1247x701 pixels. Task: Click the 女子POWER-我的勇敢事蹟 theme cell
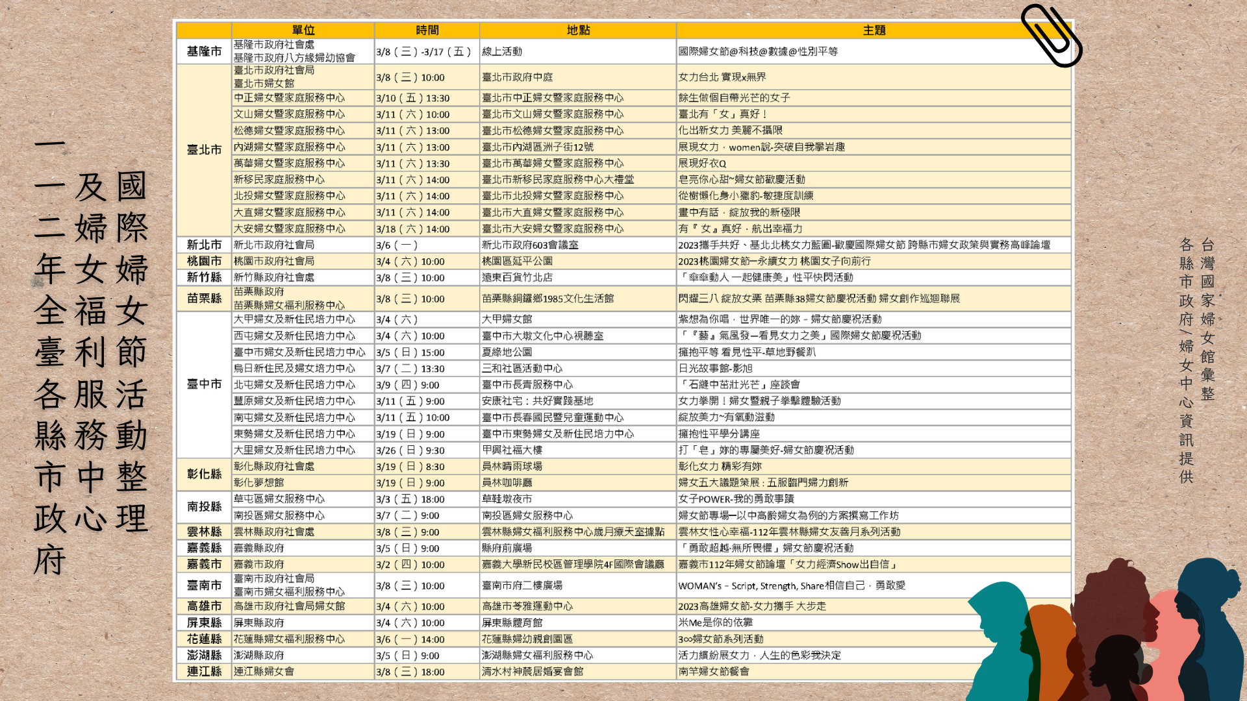(x=736, y=498)
